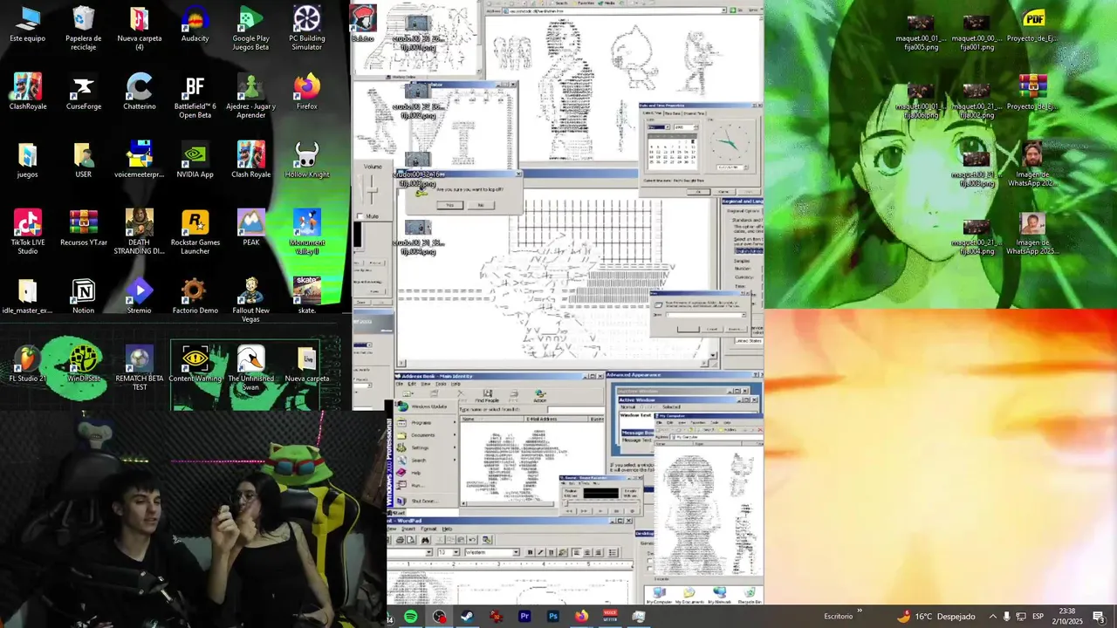Open the juegos folder
Image resolution: width=1117 pixels, height=628 pixels.
pyautogui.click(x=28, y=160)
